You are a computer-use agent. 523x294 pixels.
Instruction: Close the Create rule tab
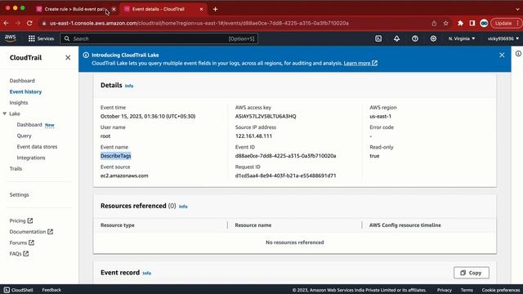(x=114, y=9)
